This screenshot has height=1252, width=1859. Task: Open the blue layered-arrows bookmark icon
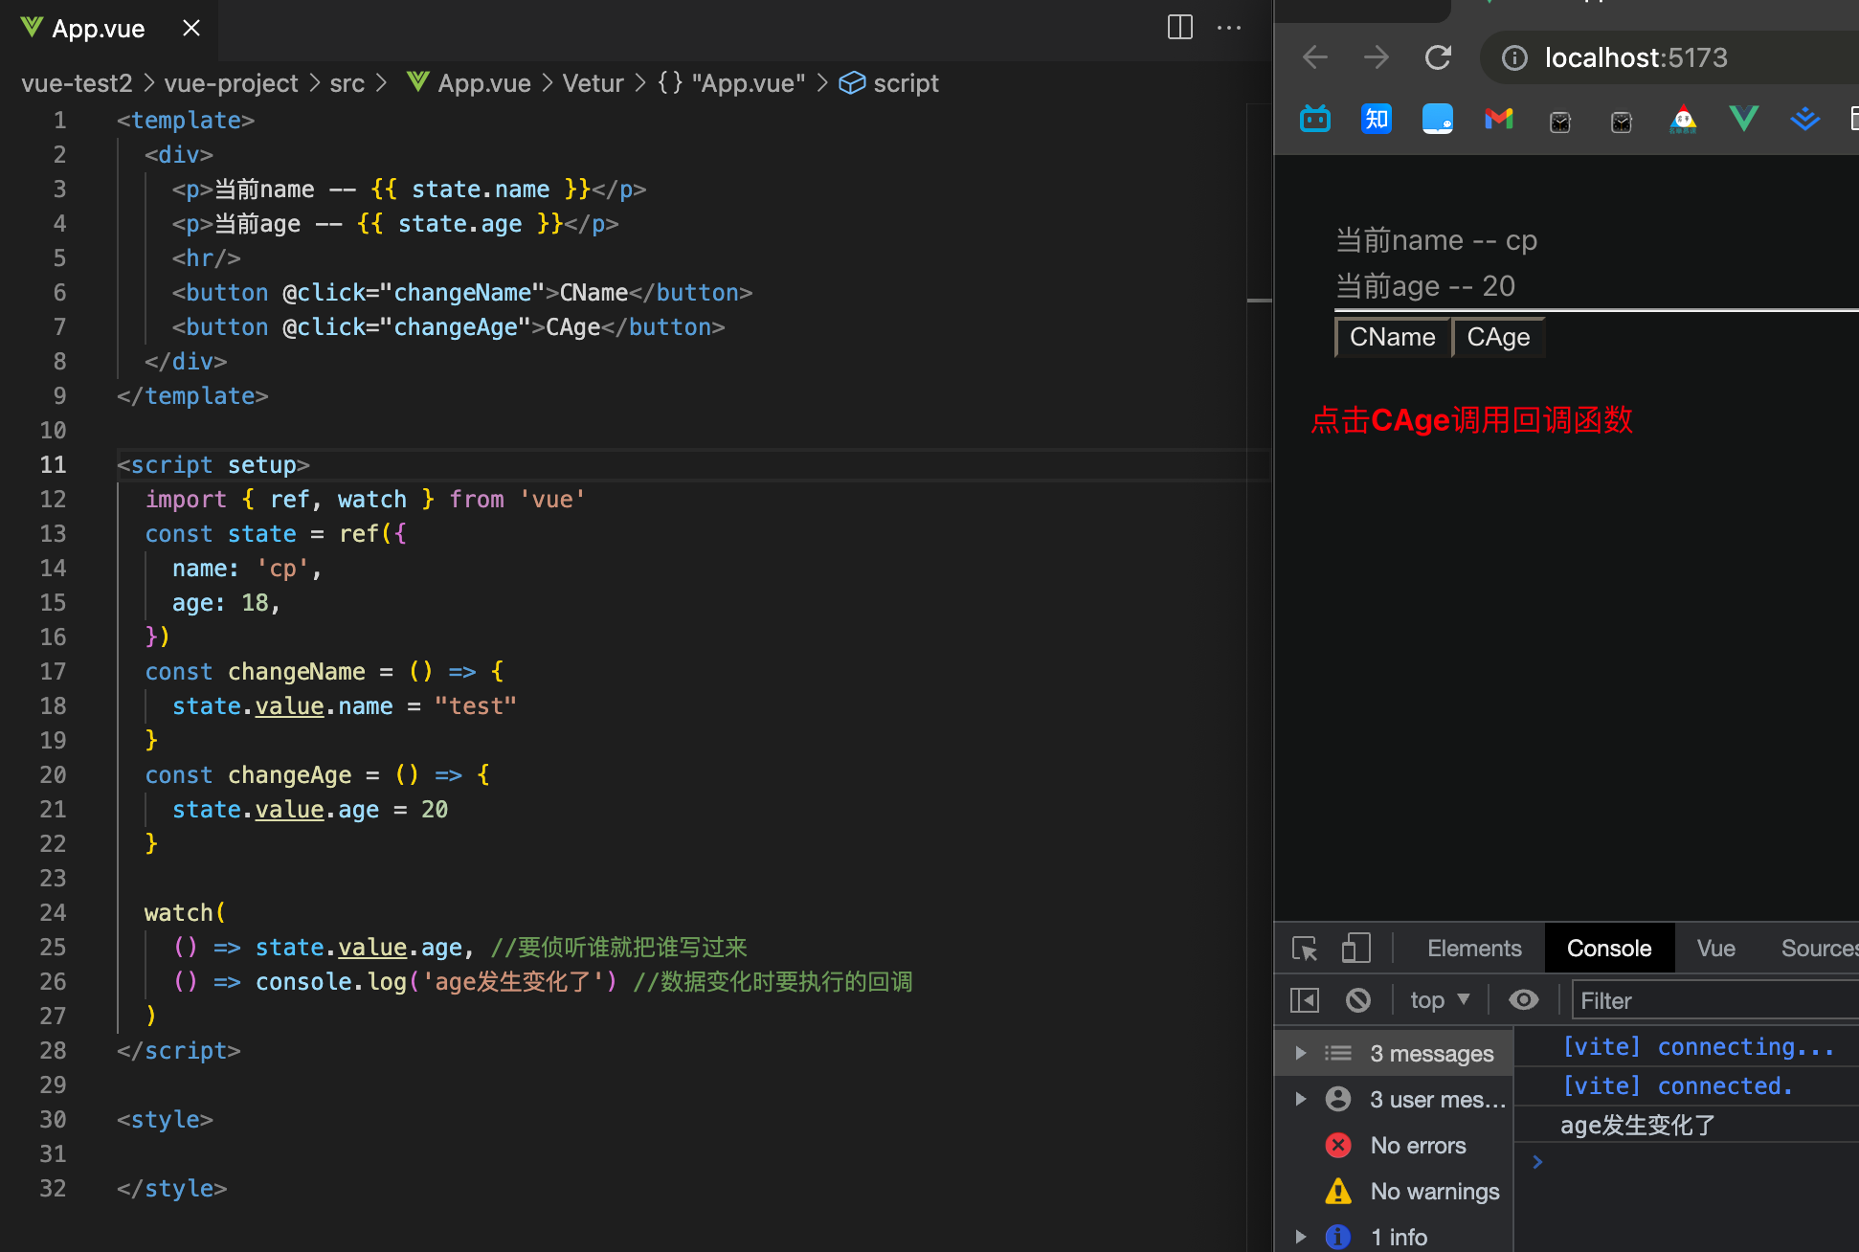(1805, 119)
